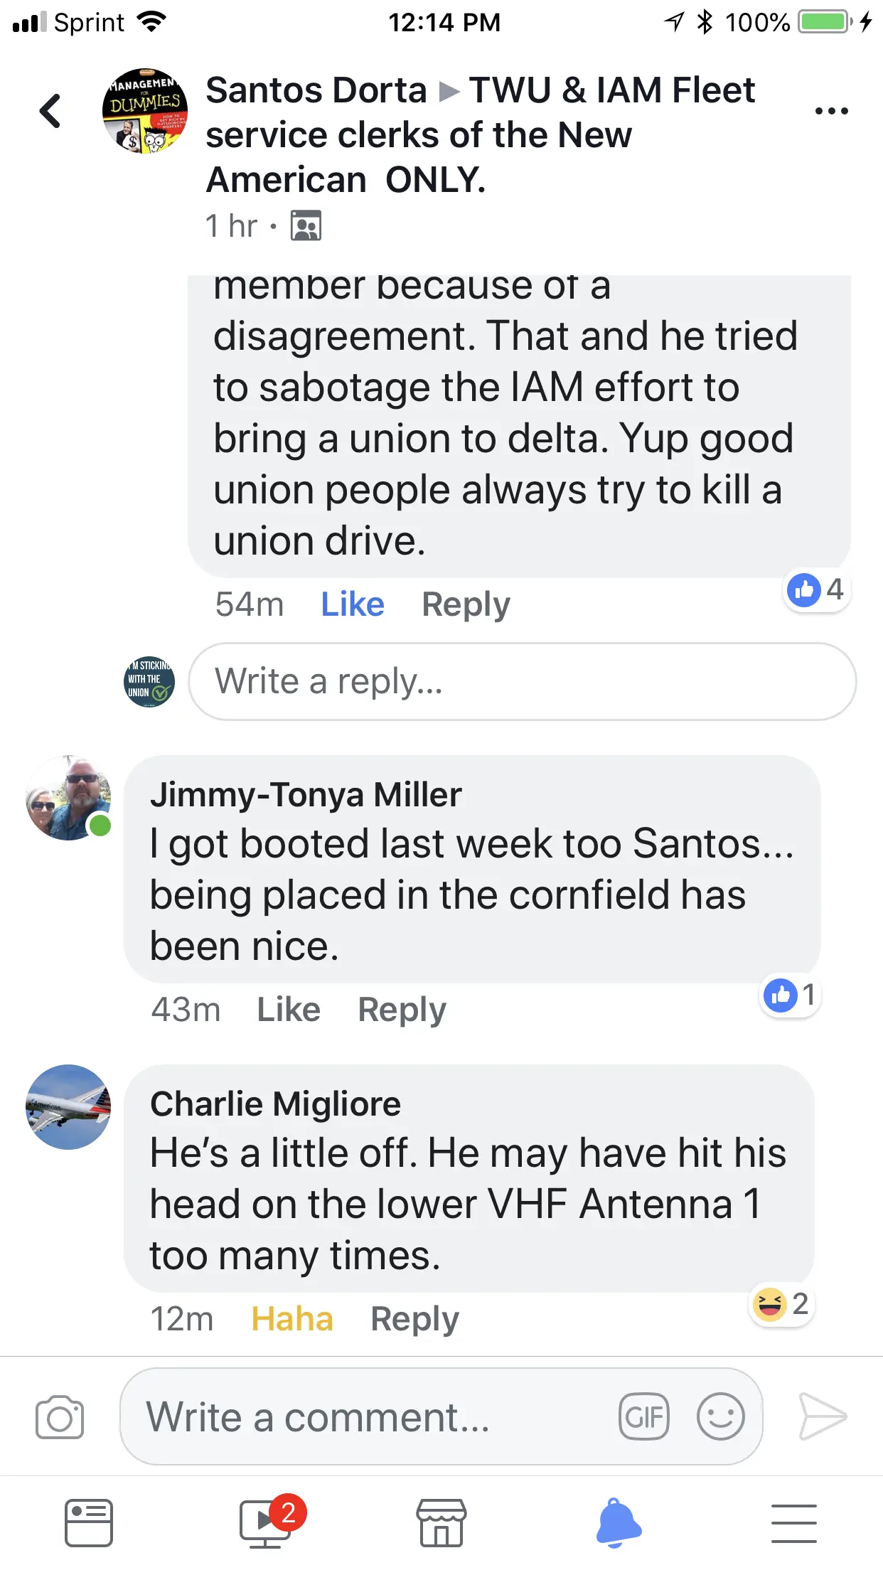Reply to Jimmy-Tonya Miller's comment

point(402,1010)
